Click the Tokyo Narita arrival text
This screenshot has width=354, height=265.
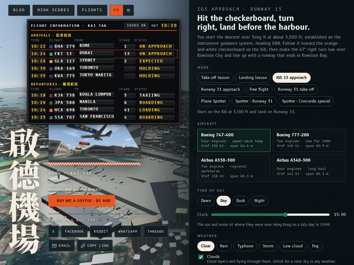[96, 75]
